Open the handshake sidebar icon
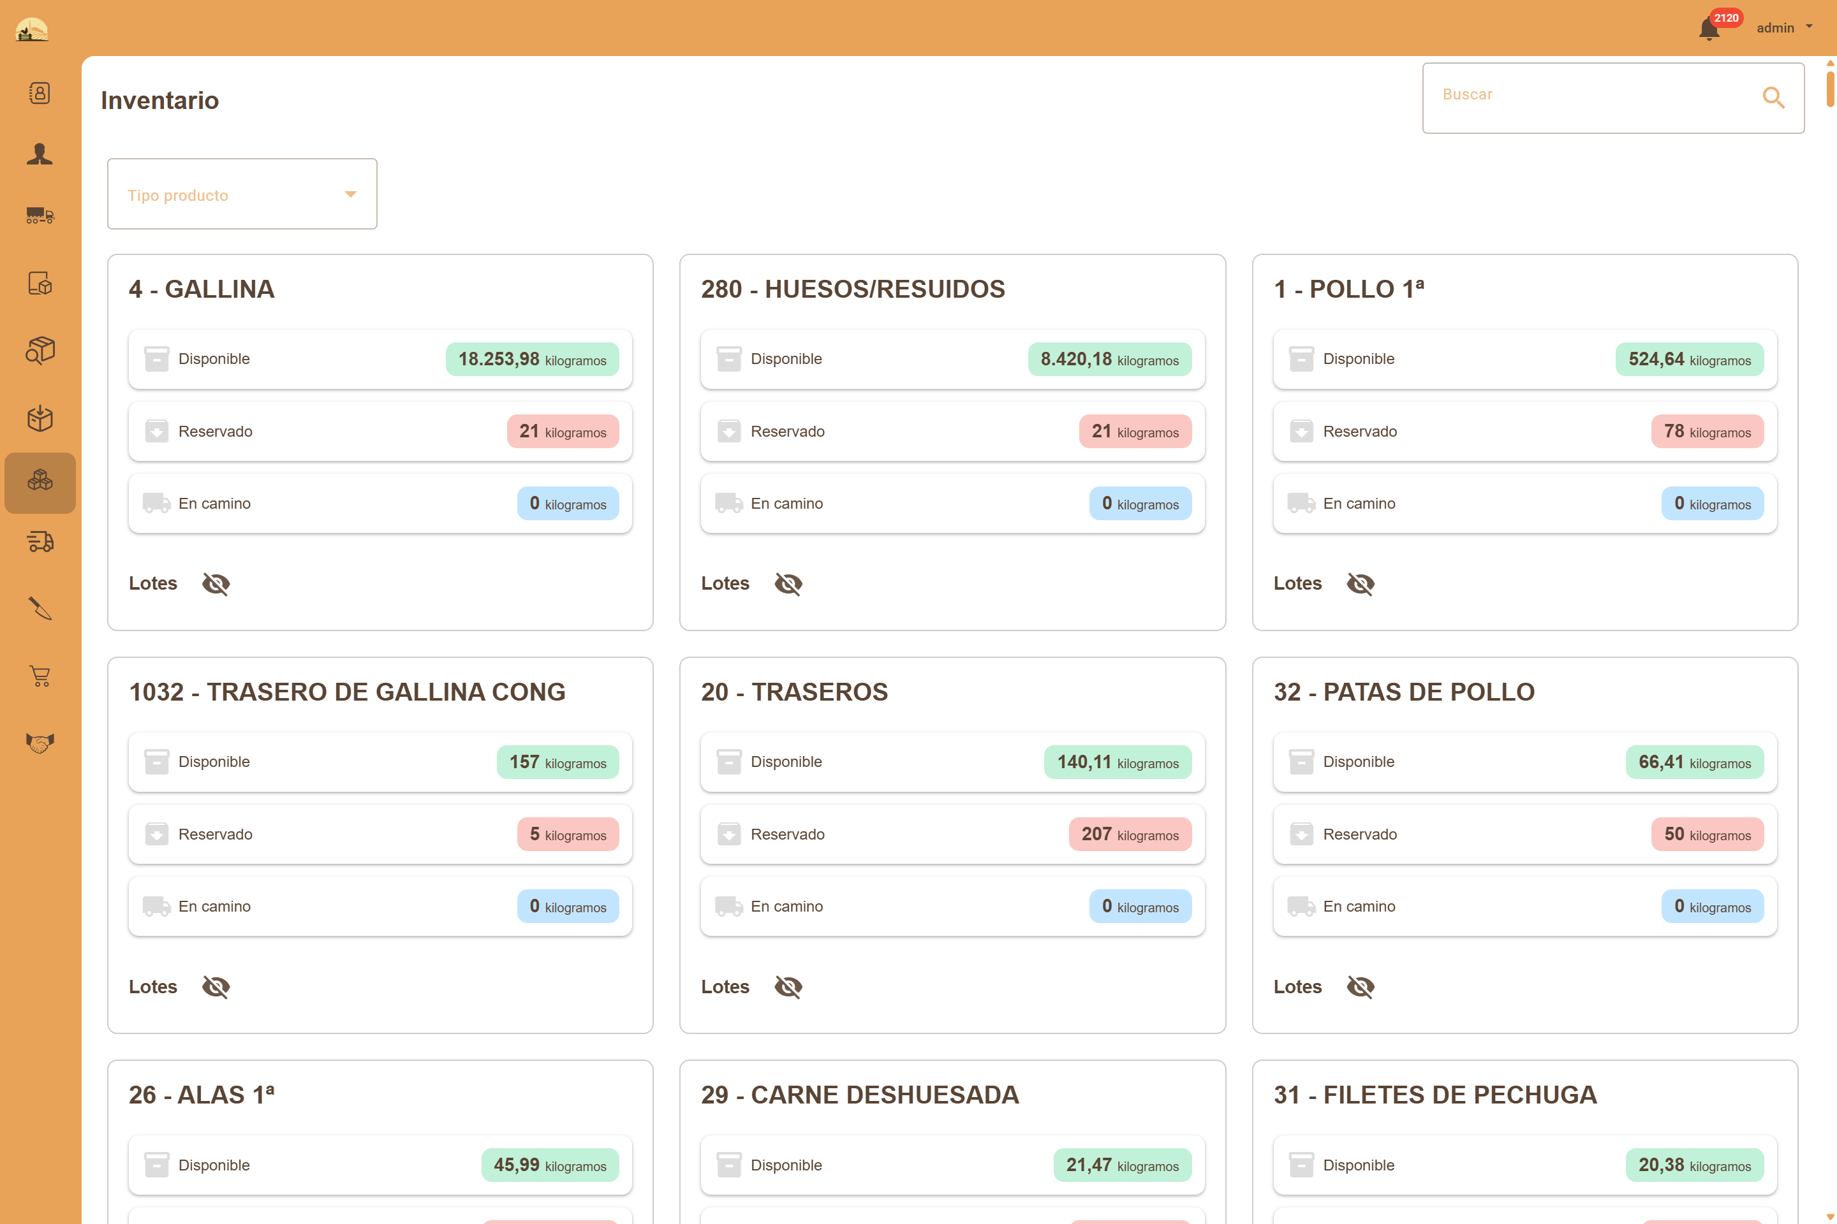Viewport: 1837px width, 1224px height. tap(40, 742)
